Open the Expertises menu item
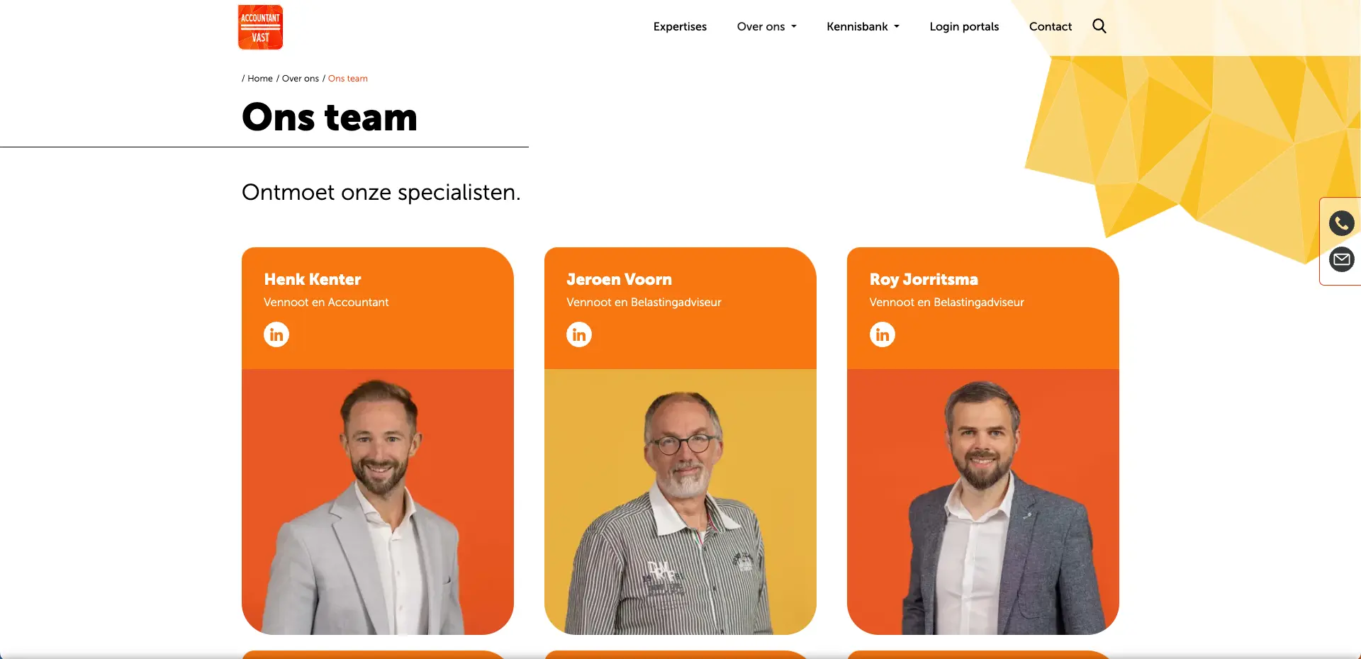The width and height of the screenshot is (1361, 659). click(680, 26)
